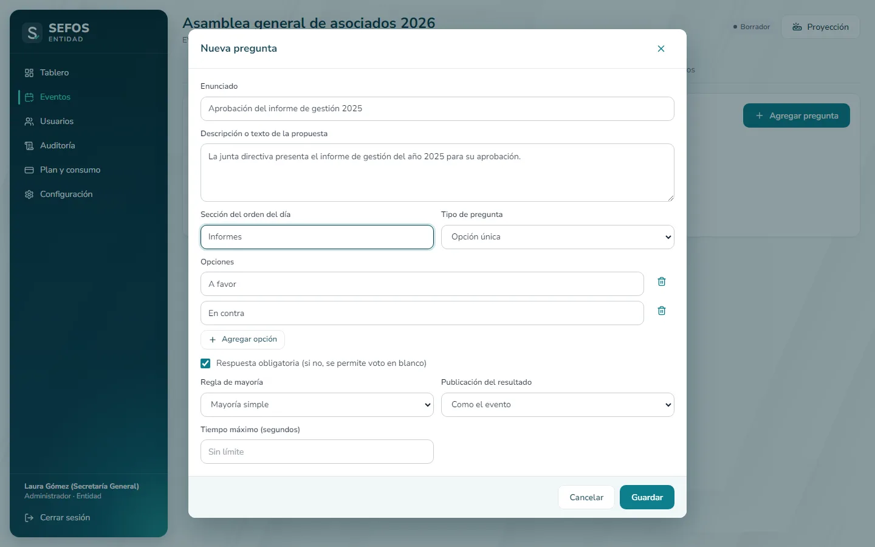The image size is (875, 547).
Task: Open the Tipo de pregunta dropdown
Action: pos(558,237)
